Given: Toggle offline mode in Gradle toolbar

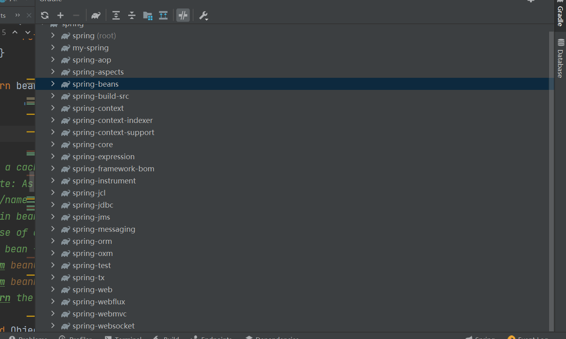Looking at the screenshot, I should pos(183,15).
